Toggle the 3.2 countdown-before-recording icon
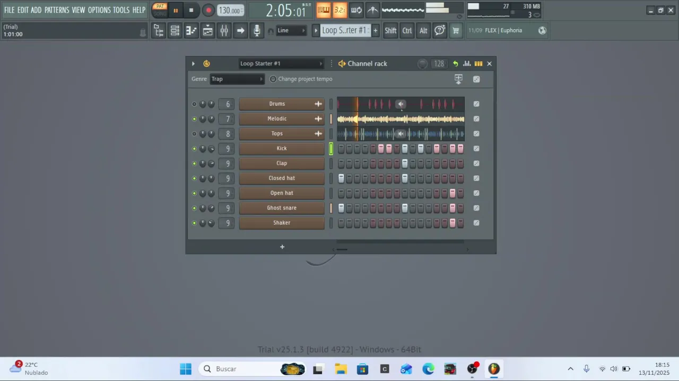The height and width of the screenshot is (381, 679). pyautogui.click(x=339, y=10)
